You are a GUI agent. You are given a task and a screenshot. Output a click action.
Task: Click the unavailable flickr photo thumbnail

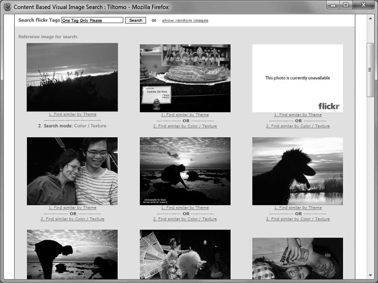297,78
